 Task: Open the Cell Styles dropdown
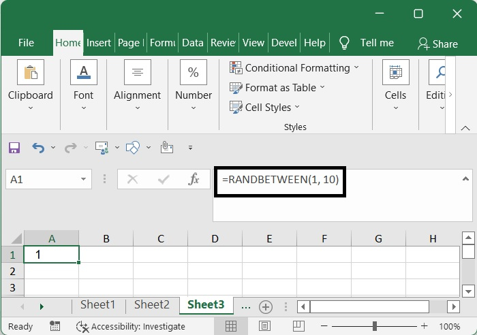[x=264, y=108]
